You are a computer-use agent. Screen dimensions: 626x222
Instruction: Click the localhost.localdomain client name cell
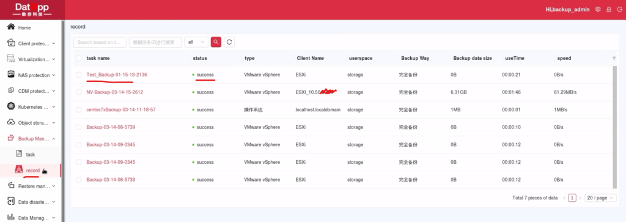[318, 110]
